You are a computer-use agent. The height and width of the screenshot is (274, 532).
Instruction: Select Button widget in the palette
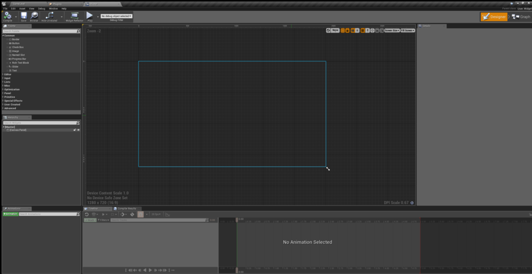coord(16,43)
